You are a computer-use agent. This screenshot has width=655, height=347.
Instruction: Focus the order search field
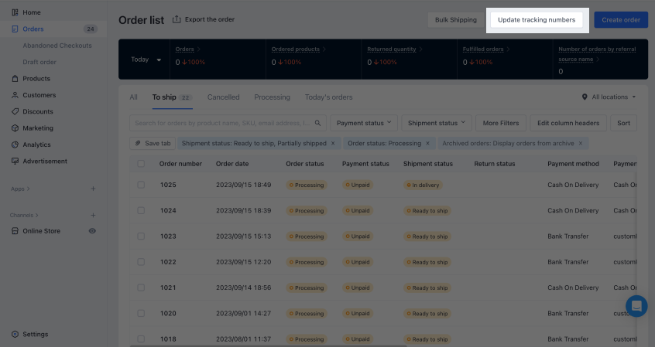coord(228,123)
